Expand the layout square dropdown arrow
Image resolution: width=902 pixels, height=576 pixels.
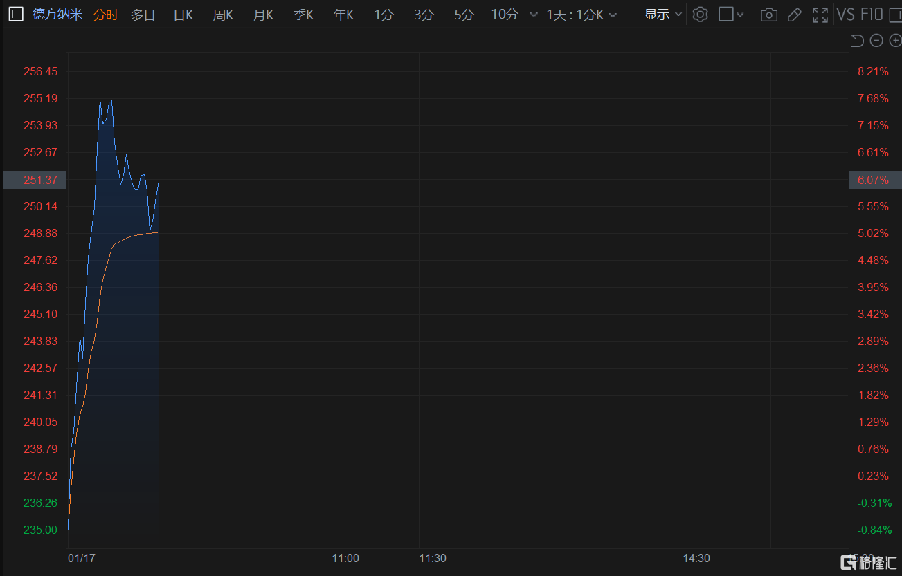(x=740, y=15)
